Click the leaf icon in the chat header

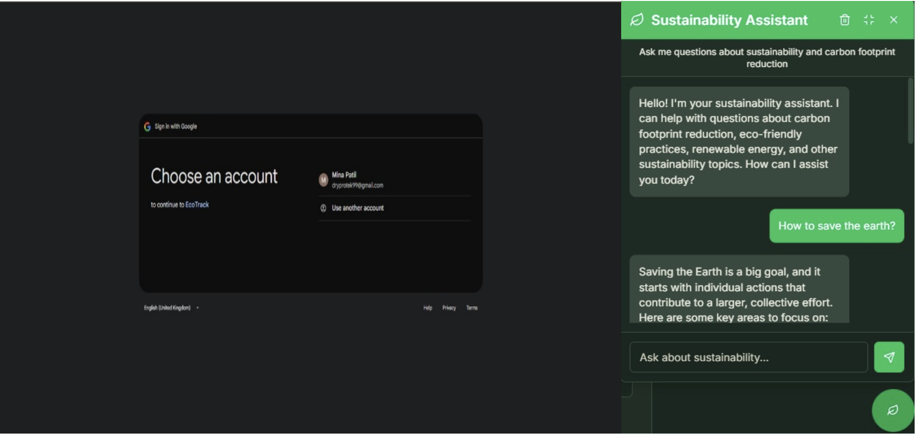[637, 20]
